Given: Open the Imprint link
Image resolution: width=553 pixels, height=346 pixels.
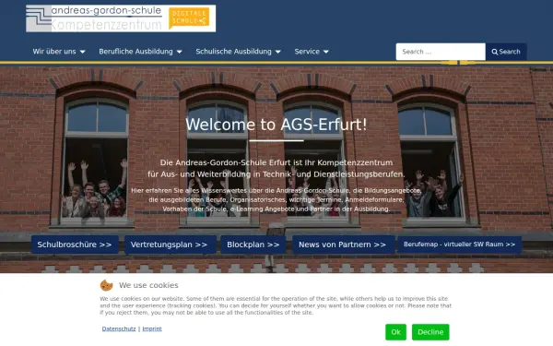Looking at the screenshot, I should pos(152,328).
